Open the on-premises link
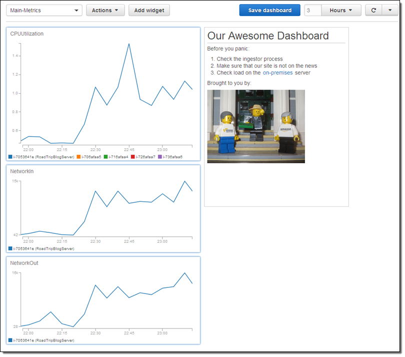 click(277, 73)
